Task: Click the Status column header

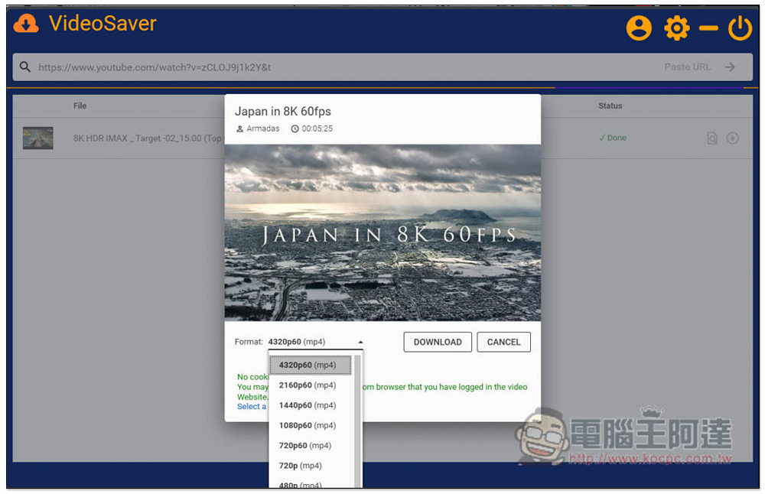Action: tap(610, 106)
